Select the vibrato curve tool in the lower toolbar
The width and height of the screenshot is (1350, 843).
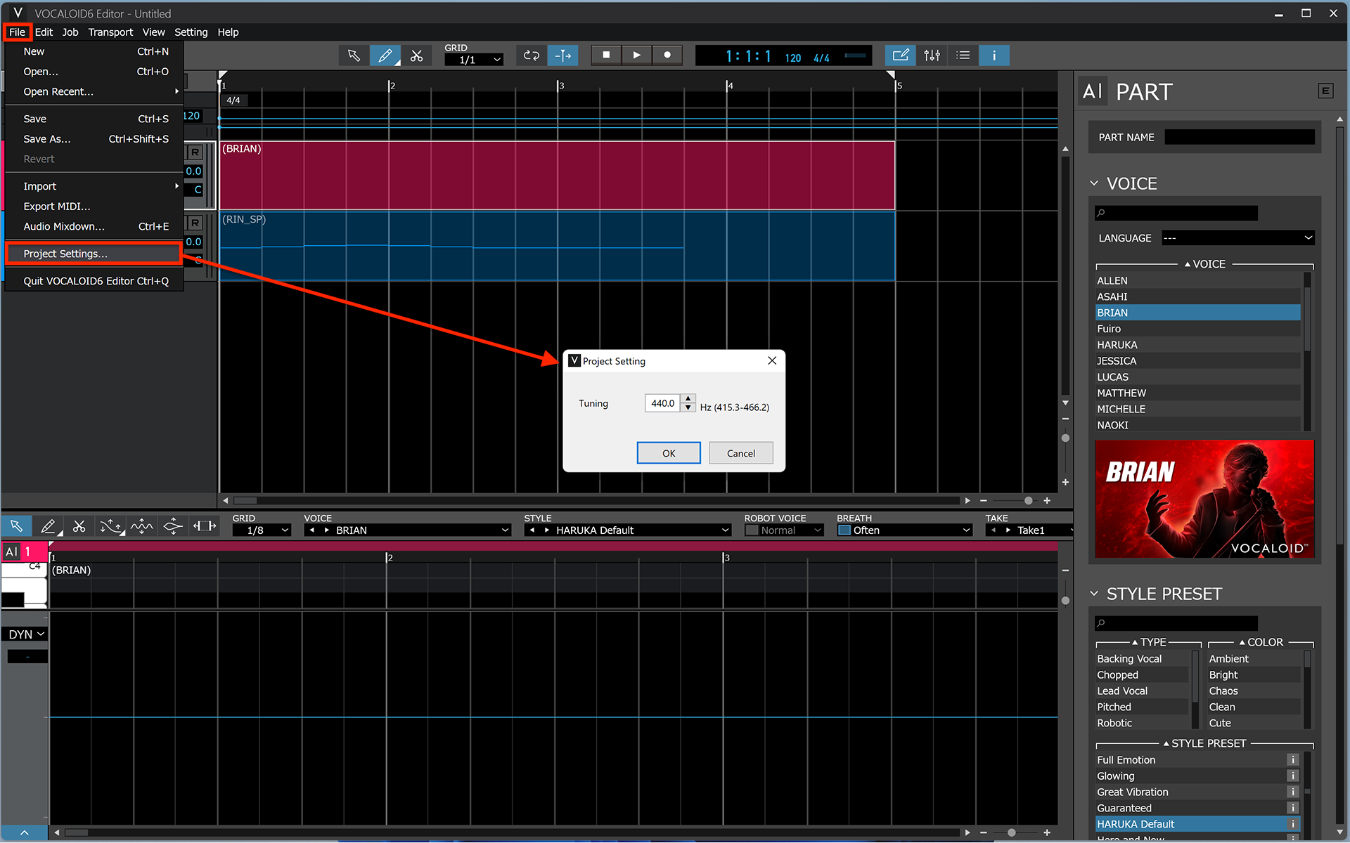[x=141, y=525]
